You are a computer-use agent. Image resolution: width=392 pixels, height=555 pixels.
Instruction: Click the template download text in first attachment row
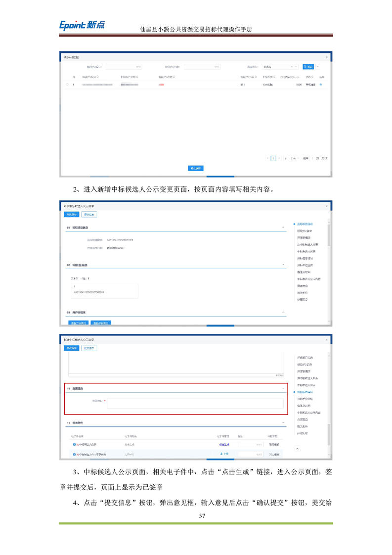pos(274,444)
